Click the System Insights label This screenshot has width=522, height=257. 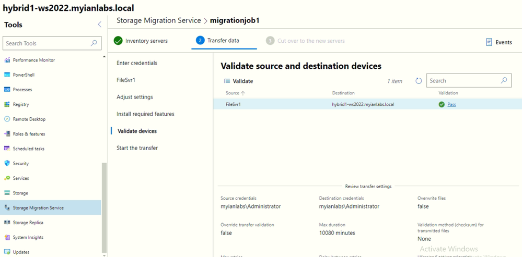click(x=28, y=237)
